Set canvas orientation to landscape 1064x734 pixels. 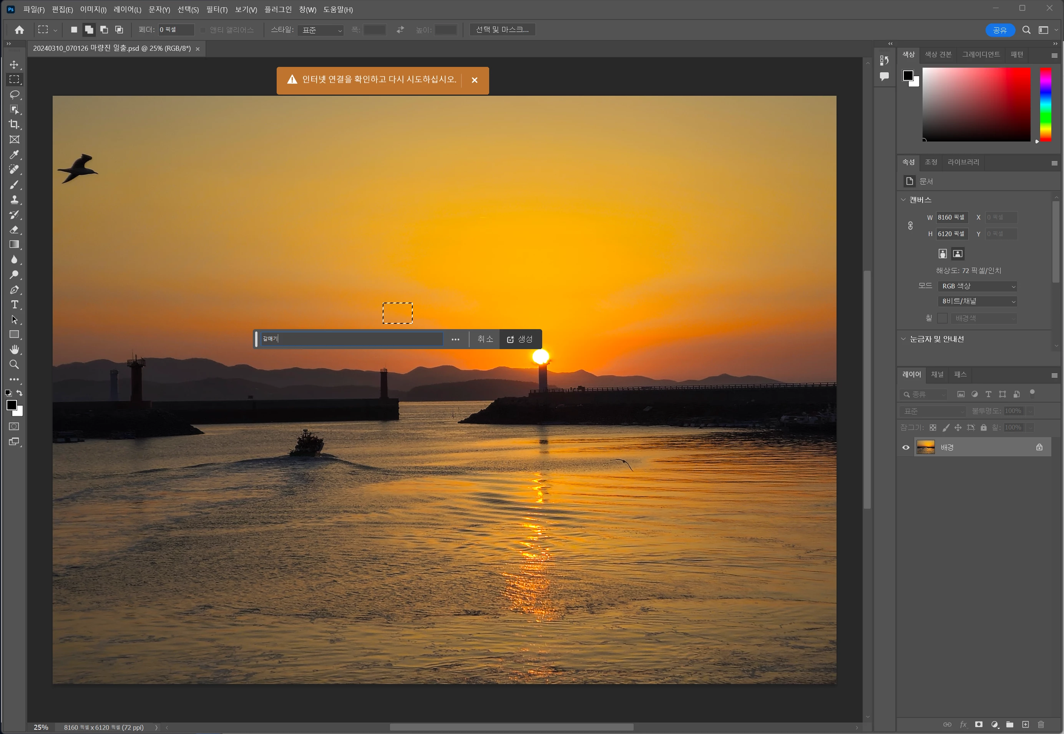(958, 254)
